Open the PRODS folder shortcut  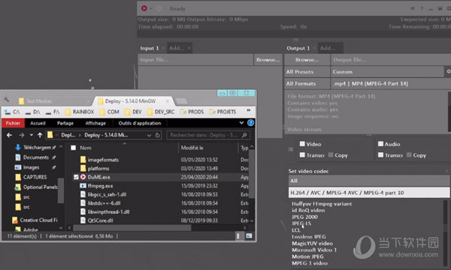[192, 112]
